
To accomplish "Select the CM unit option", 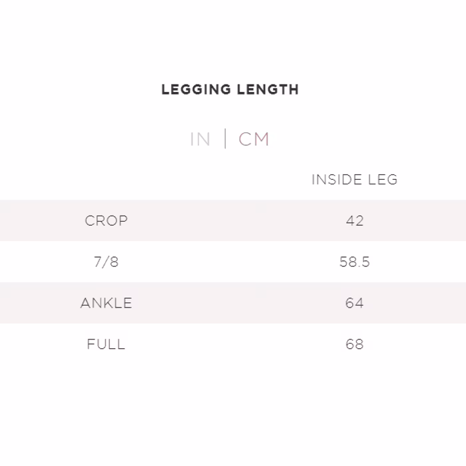I will tap(254, 139).
